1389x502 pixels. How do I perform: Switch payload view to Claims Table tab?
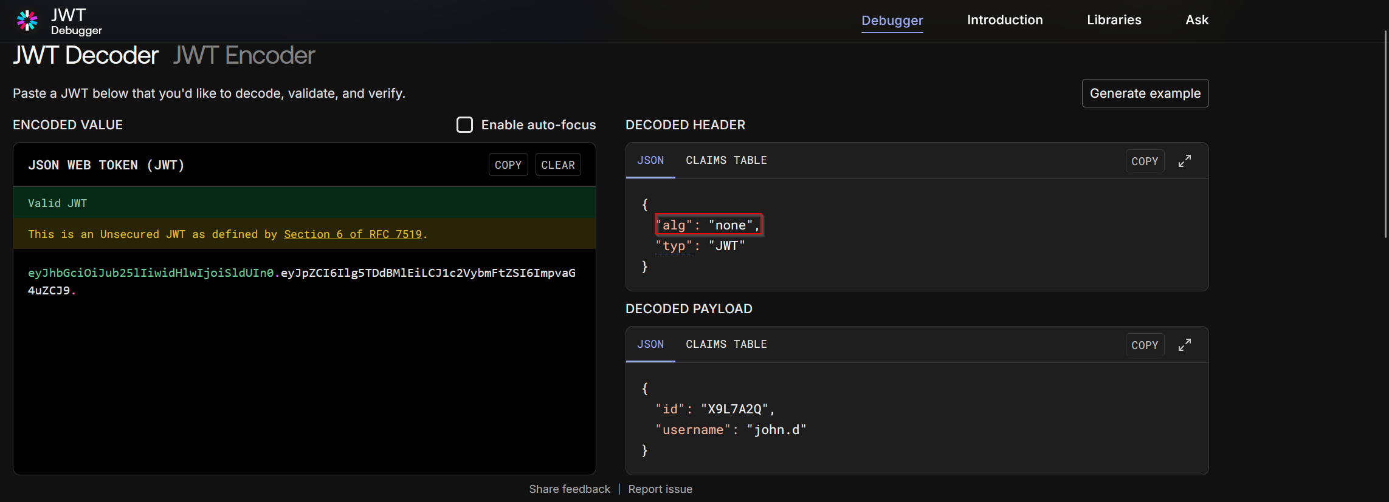(x=726, y=344)
